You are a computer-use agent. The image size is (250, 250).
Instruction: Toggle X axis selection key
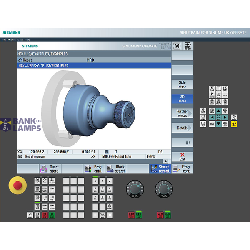coord(95,181)
